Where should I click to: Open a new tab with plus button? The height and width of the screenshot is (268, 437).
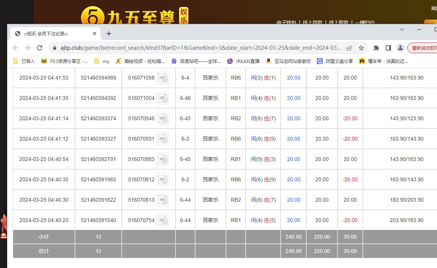(109, 34)
